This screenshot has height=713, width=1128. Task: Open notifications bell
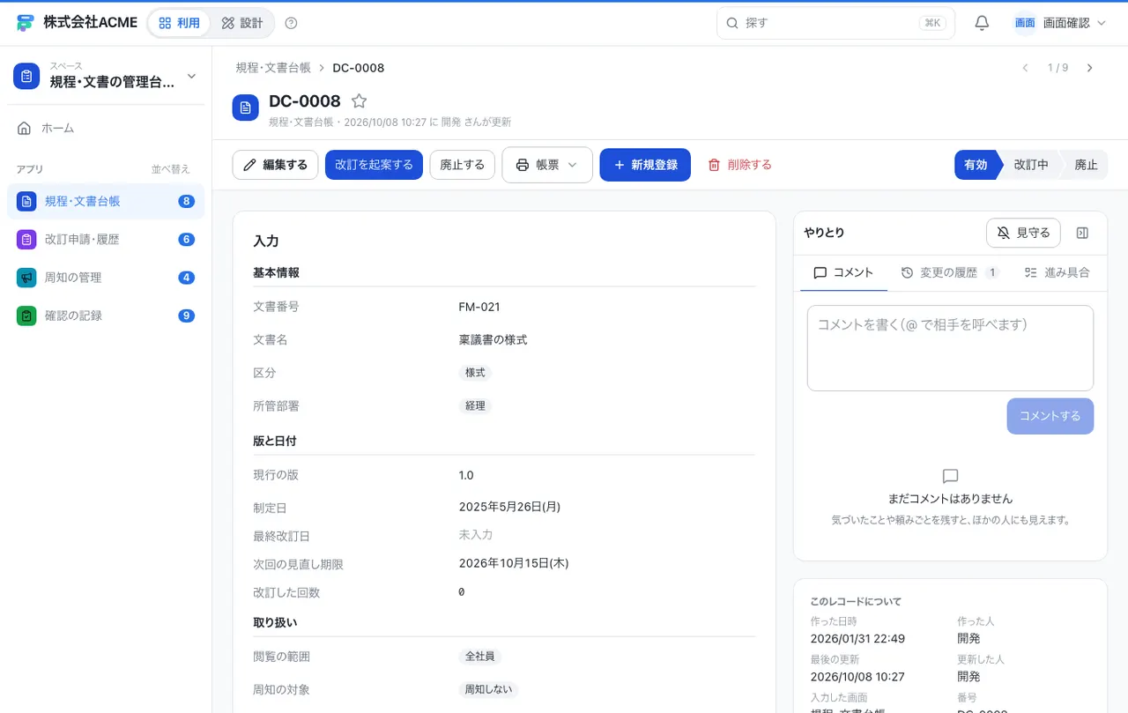pos(982,23)
